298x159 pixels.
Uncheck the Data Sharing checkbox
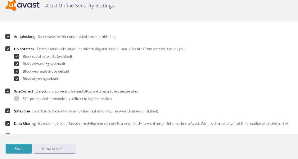pos(8,124)
